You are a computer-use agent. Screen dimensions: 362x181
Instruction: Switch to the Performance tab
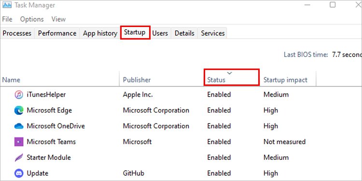(x=57, y=33)
